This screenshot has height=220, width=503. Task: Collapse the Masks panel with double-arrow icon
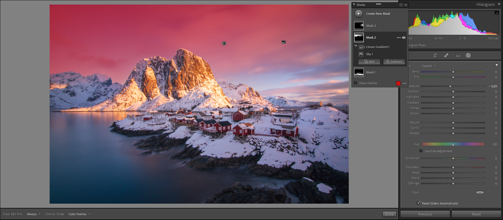pos(406,5)
